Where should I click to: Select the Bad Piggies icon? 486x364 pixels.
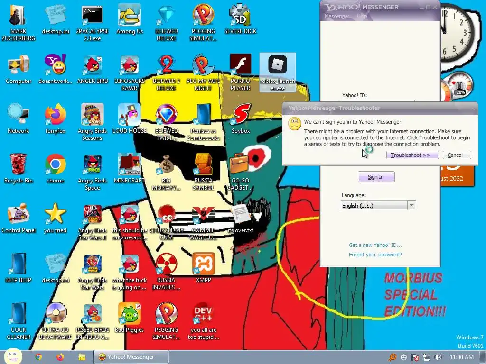[x=129, y=318]
